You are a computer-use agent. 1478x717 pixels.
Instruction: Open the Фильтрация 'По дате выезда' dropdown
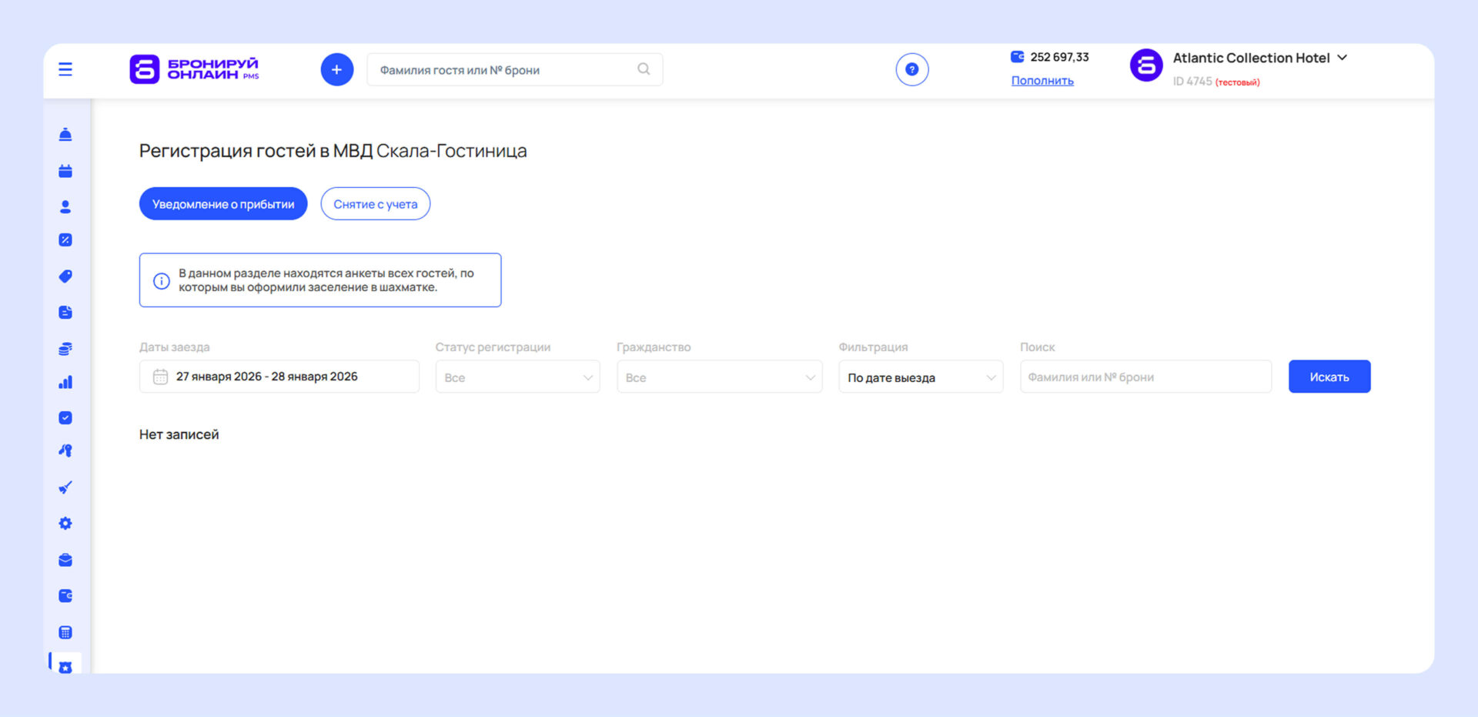(921, 377)
